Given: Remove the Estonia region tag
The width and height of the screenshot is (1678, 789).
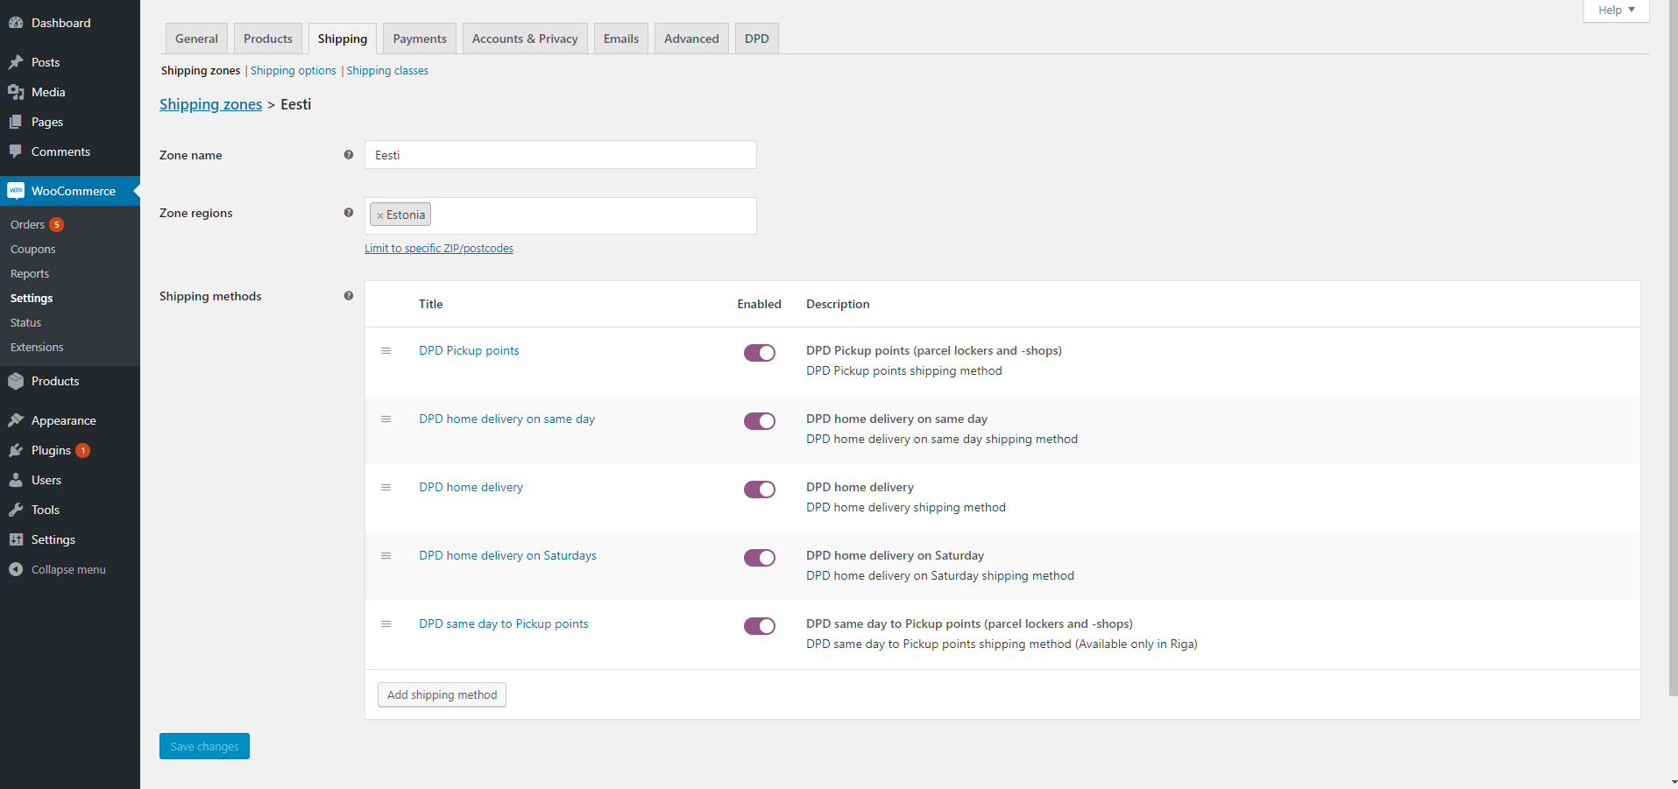Looking at the screenshot, I should [380, 215].
